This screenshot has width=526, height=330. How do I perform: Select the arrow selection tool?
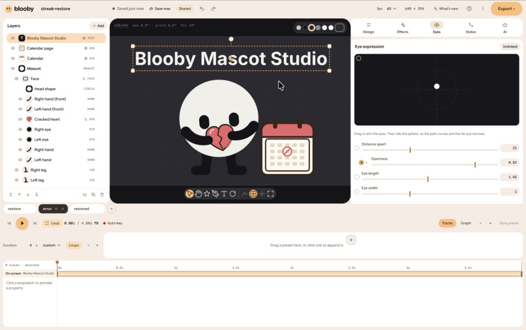coord(189,194)
